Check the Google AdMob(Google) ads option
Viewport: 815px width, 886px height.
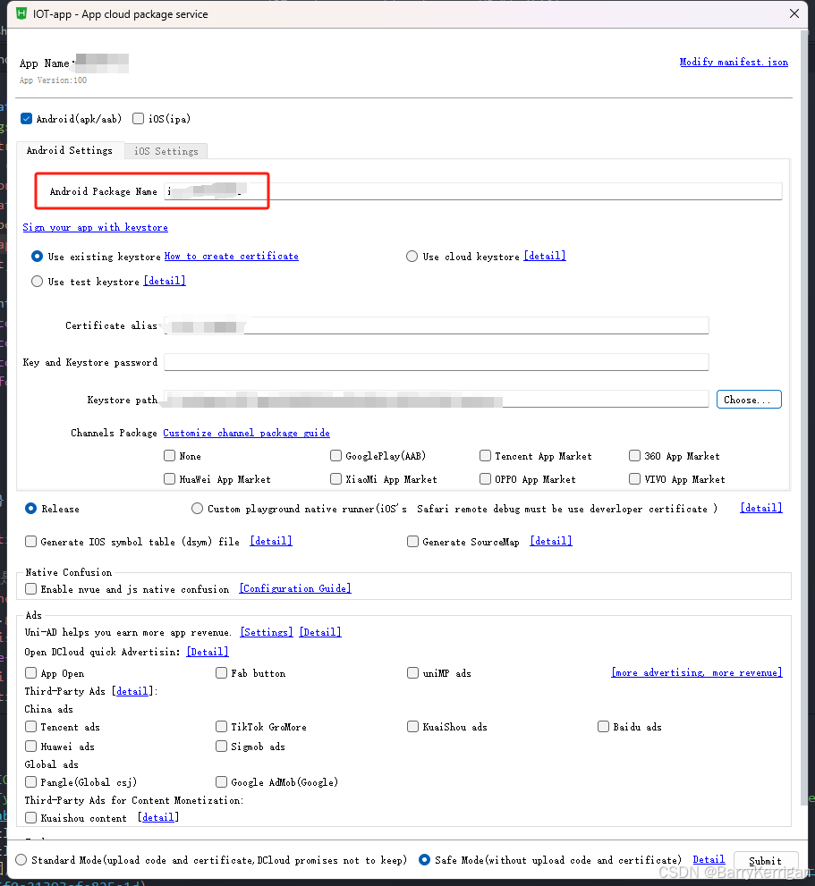click(x=221, y=781)
